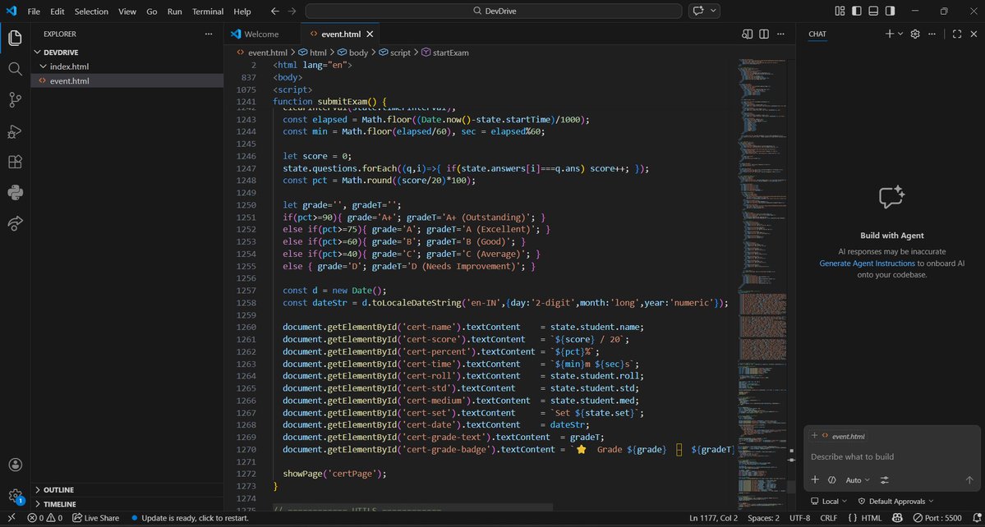This screenshot has height=527, width=985.
Task: Open Explorer panel More Actions ellipsis
Action: pos(209,34)
